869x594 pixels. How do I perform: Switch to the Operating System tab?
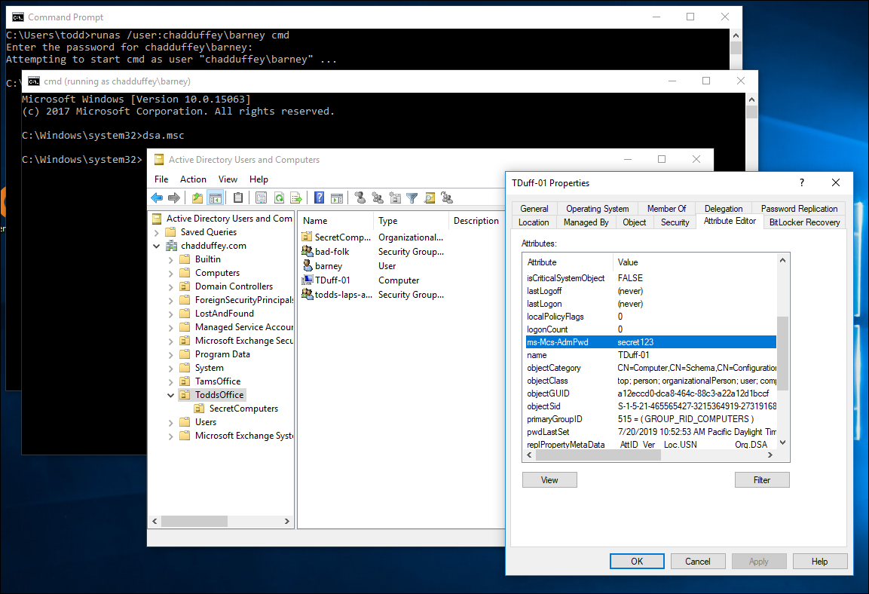point(598,209)
